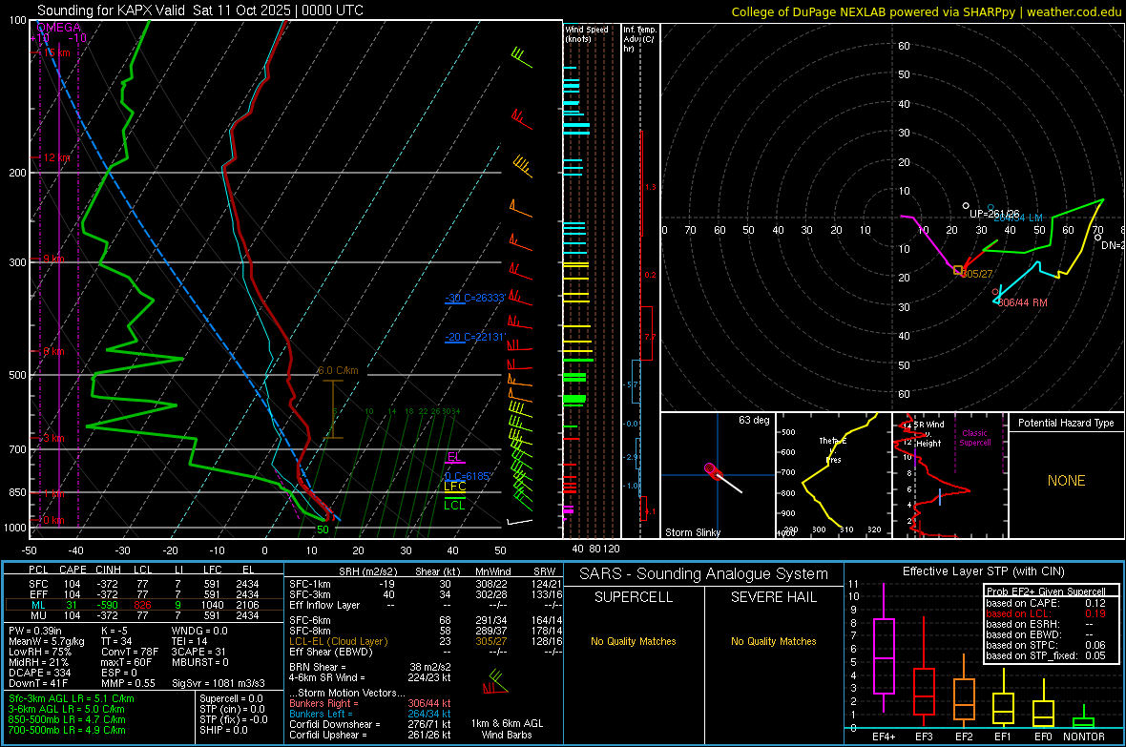Click the 'Eff Shear (EBWD)' row
The height and width of the screenshot is (747, 1126).
pyautogui.click(x=426, y=653)
